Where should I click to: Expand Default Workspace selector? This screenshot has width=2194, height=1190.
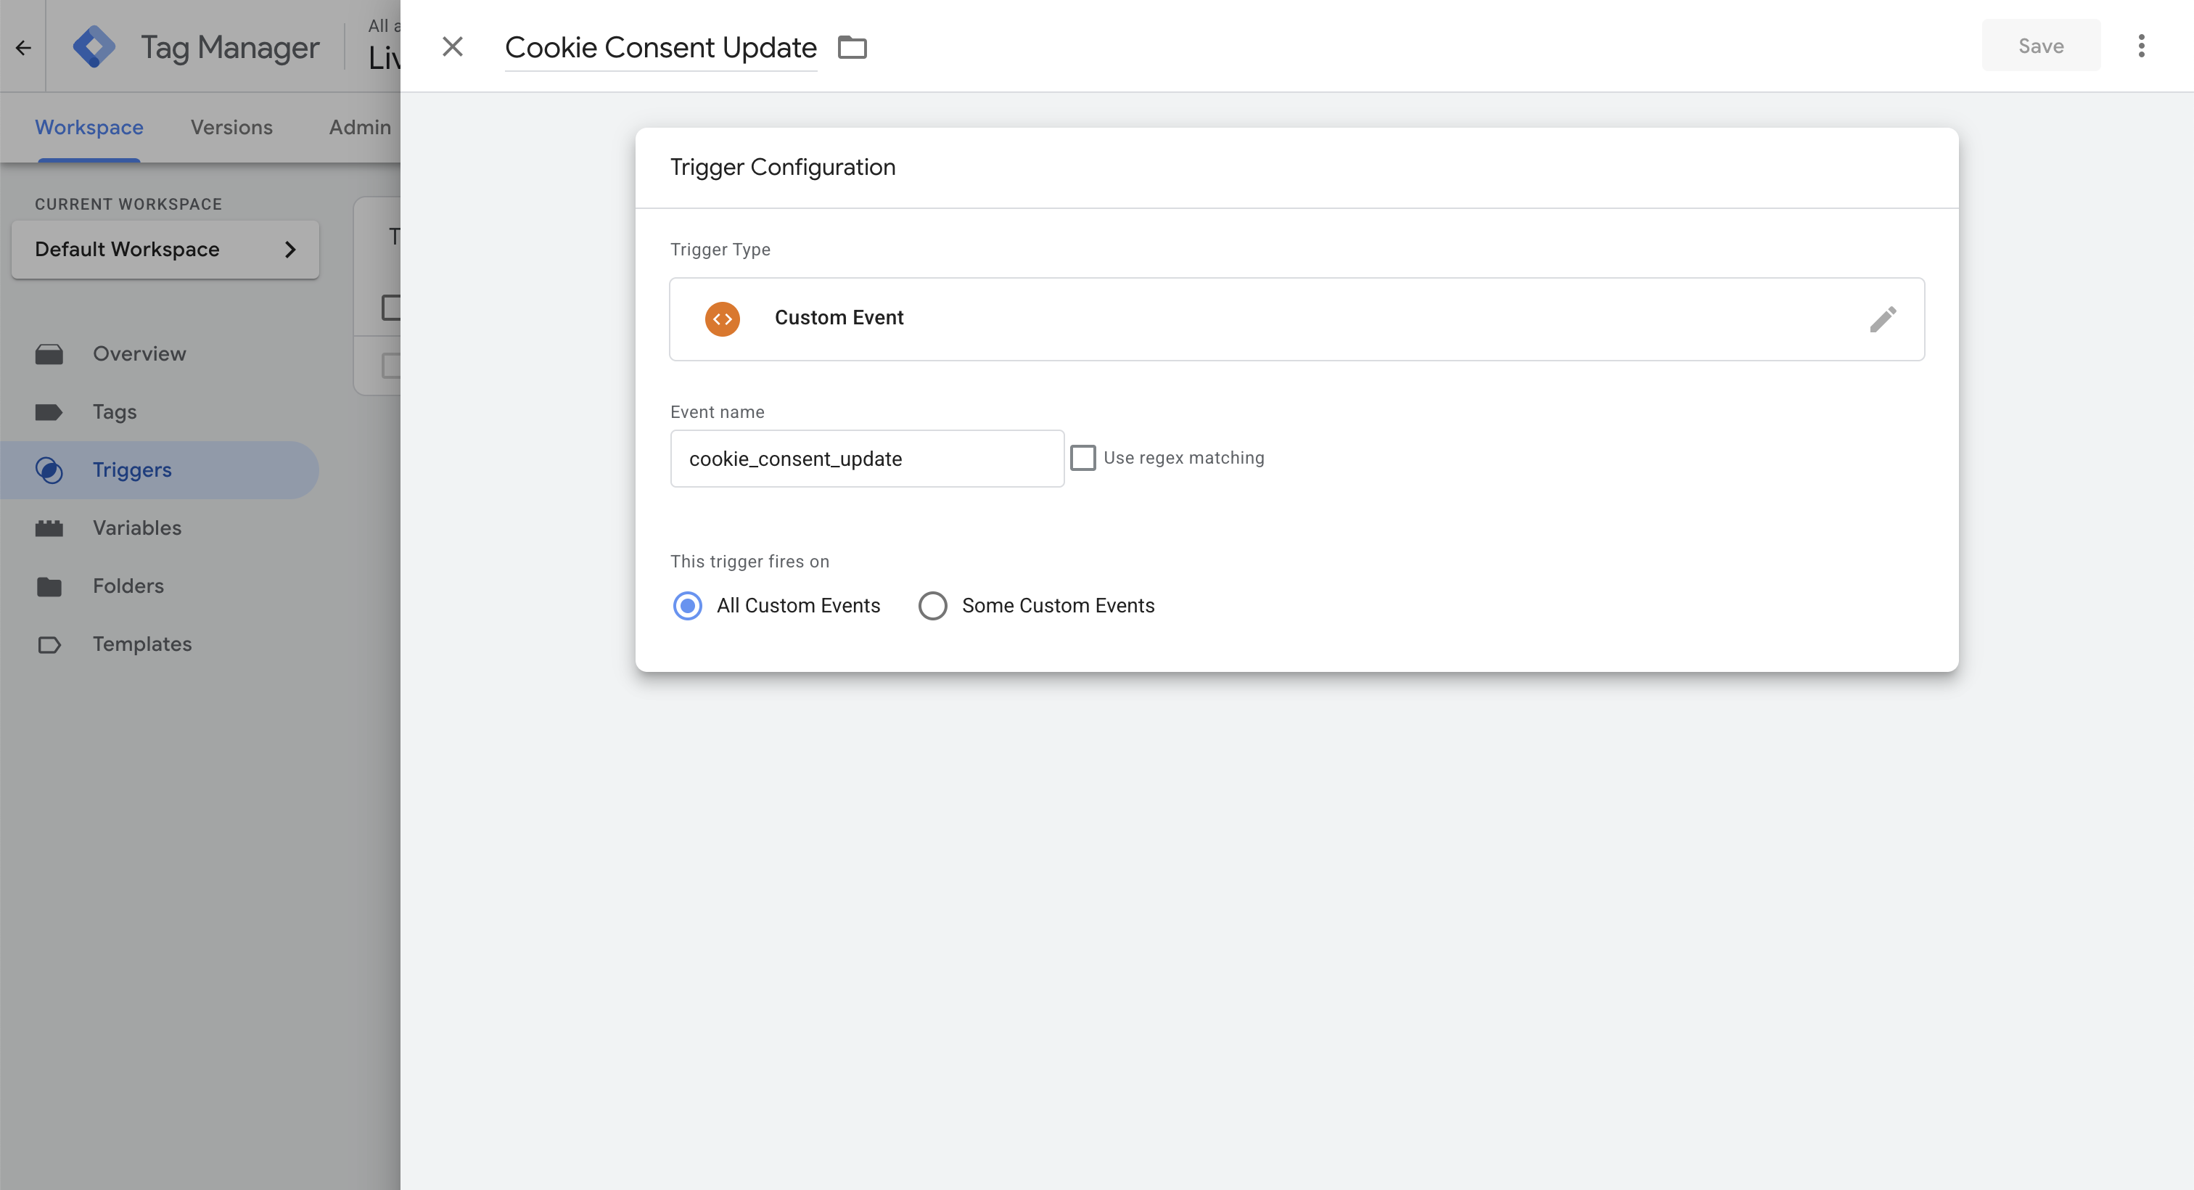coord(165,250)
